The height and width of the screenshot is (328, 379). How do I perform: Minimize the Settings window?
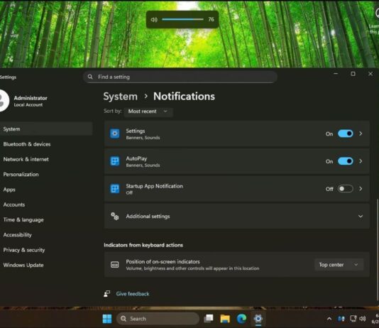click(x=336, y=74)
